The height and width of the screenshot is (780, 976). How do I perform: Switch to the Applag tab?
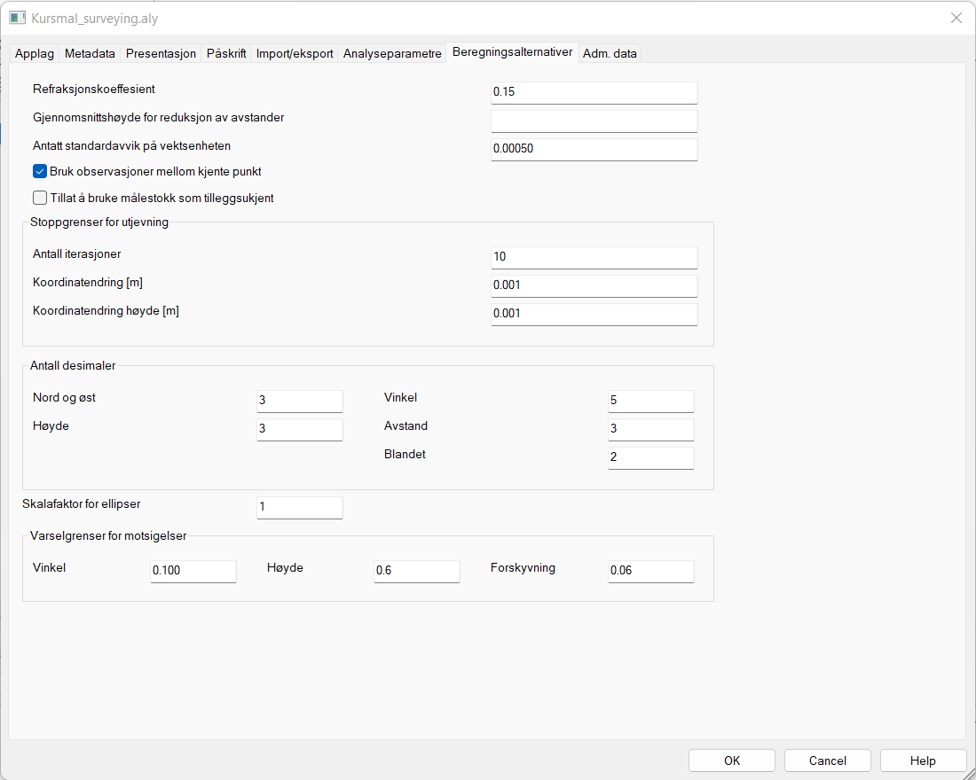click(x=35, y=53)
